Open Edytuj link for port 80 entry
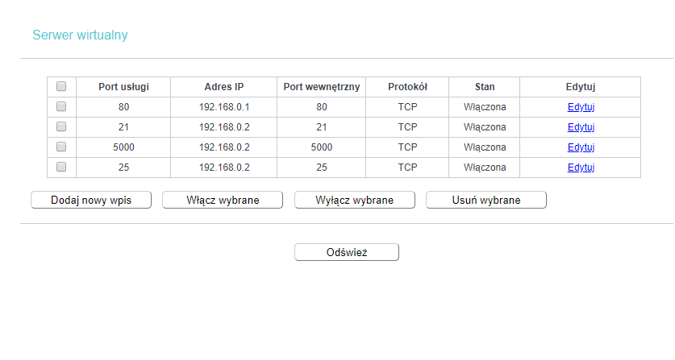675x360 pixels. (x=581, y=107)
